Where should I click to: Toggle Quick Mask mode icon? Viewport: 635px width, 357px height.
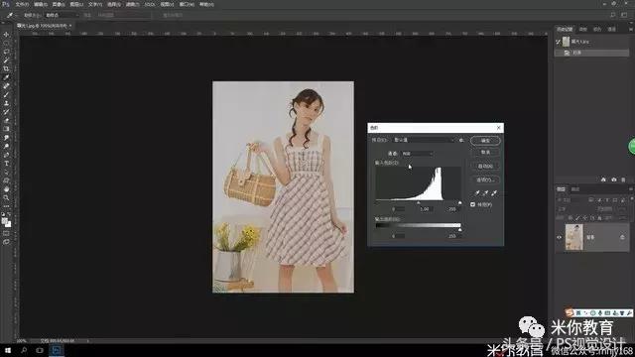[x=6, y=234]
